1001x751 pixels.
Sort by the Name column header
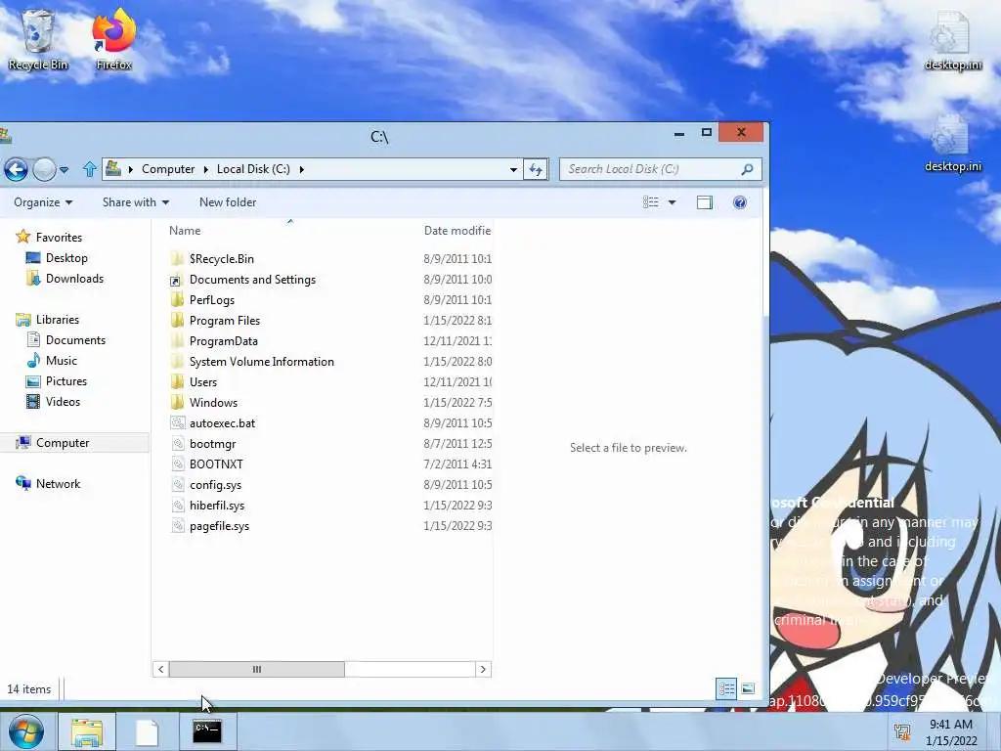[185, 231]
